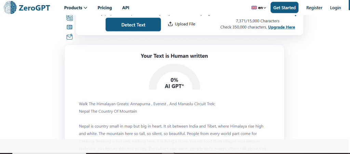Click 'Your Text is Human written' heading
This screenshot has height=154, width=350.
click(x=174, y=56)
